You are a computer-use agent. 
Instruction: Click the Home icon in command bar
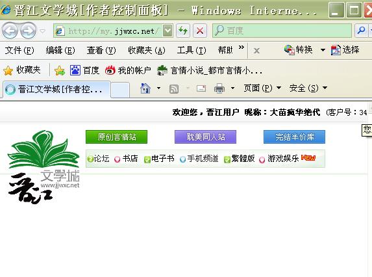(145, 88)
